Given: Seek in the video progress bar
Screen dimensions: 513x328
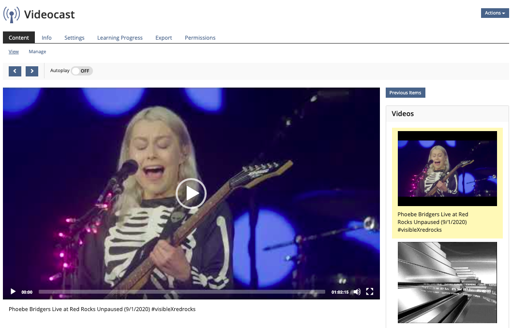Looking at the screenshot, I should [x=182, y=292].
